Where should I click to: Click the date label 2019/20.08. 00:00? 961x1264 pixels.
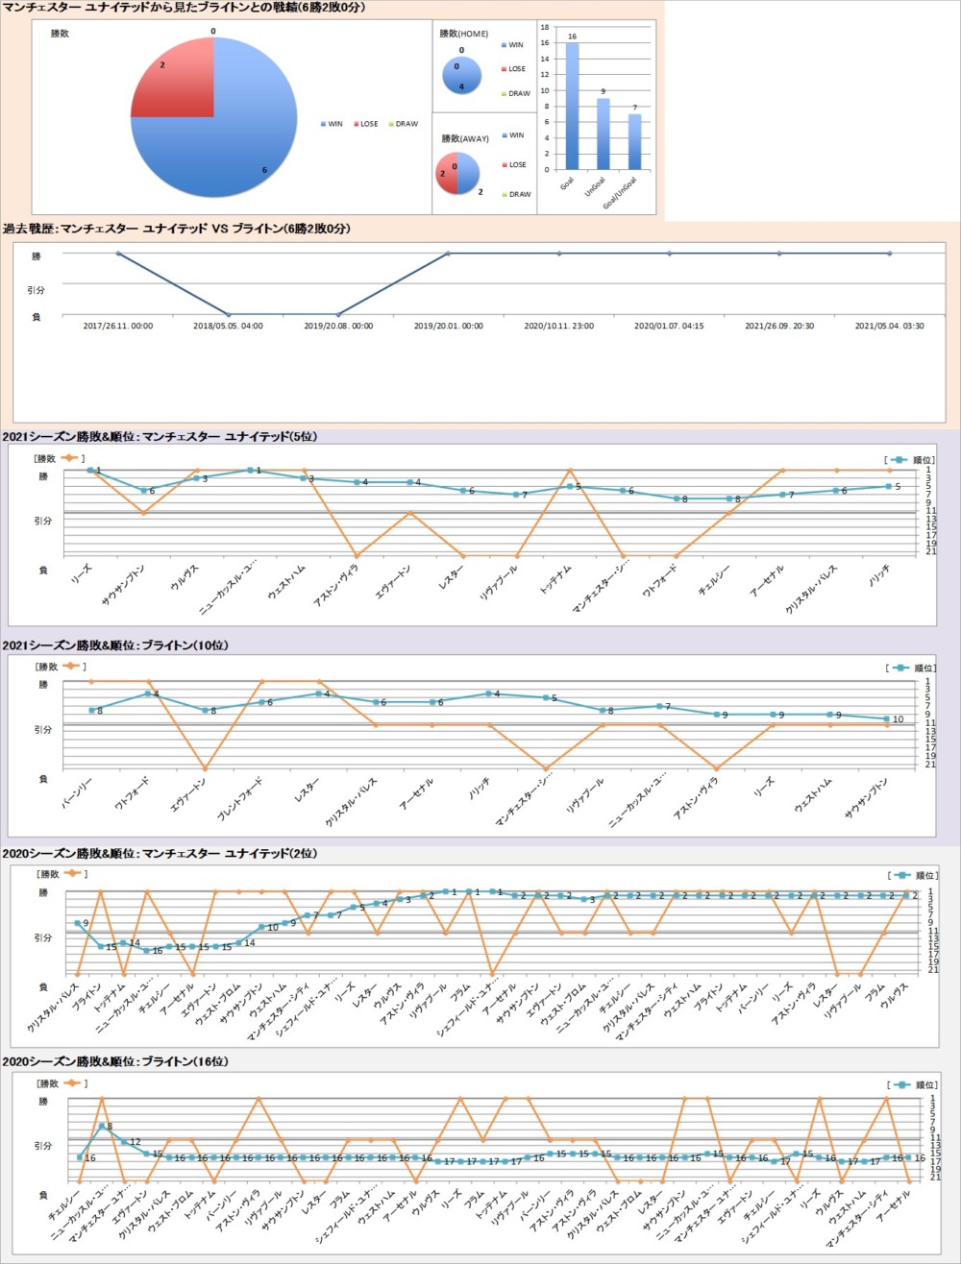(338, 327)
